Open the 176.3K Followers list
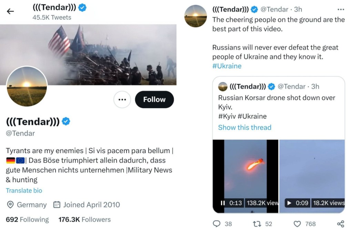Image resolution: width=353 pixels, height=230 pixels. pos(84,219)
